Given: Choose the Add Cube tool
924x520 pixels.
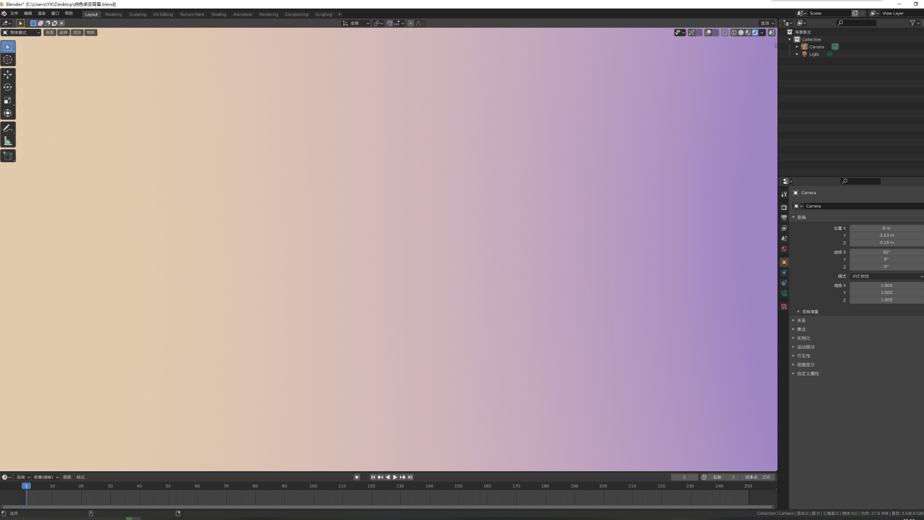Looking at the screenshot, I should click(x=8, y=156).
